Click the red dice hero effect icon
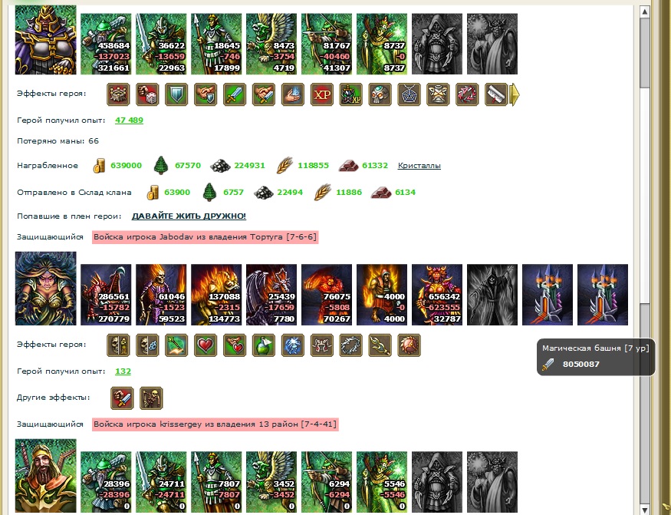Image resolution: width=671 pixels, height=515 pixels. 147,94
